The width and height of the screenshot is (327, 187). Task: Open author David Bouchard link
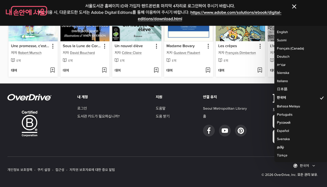point(82,53)
